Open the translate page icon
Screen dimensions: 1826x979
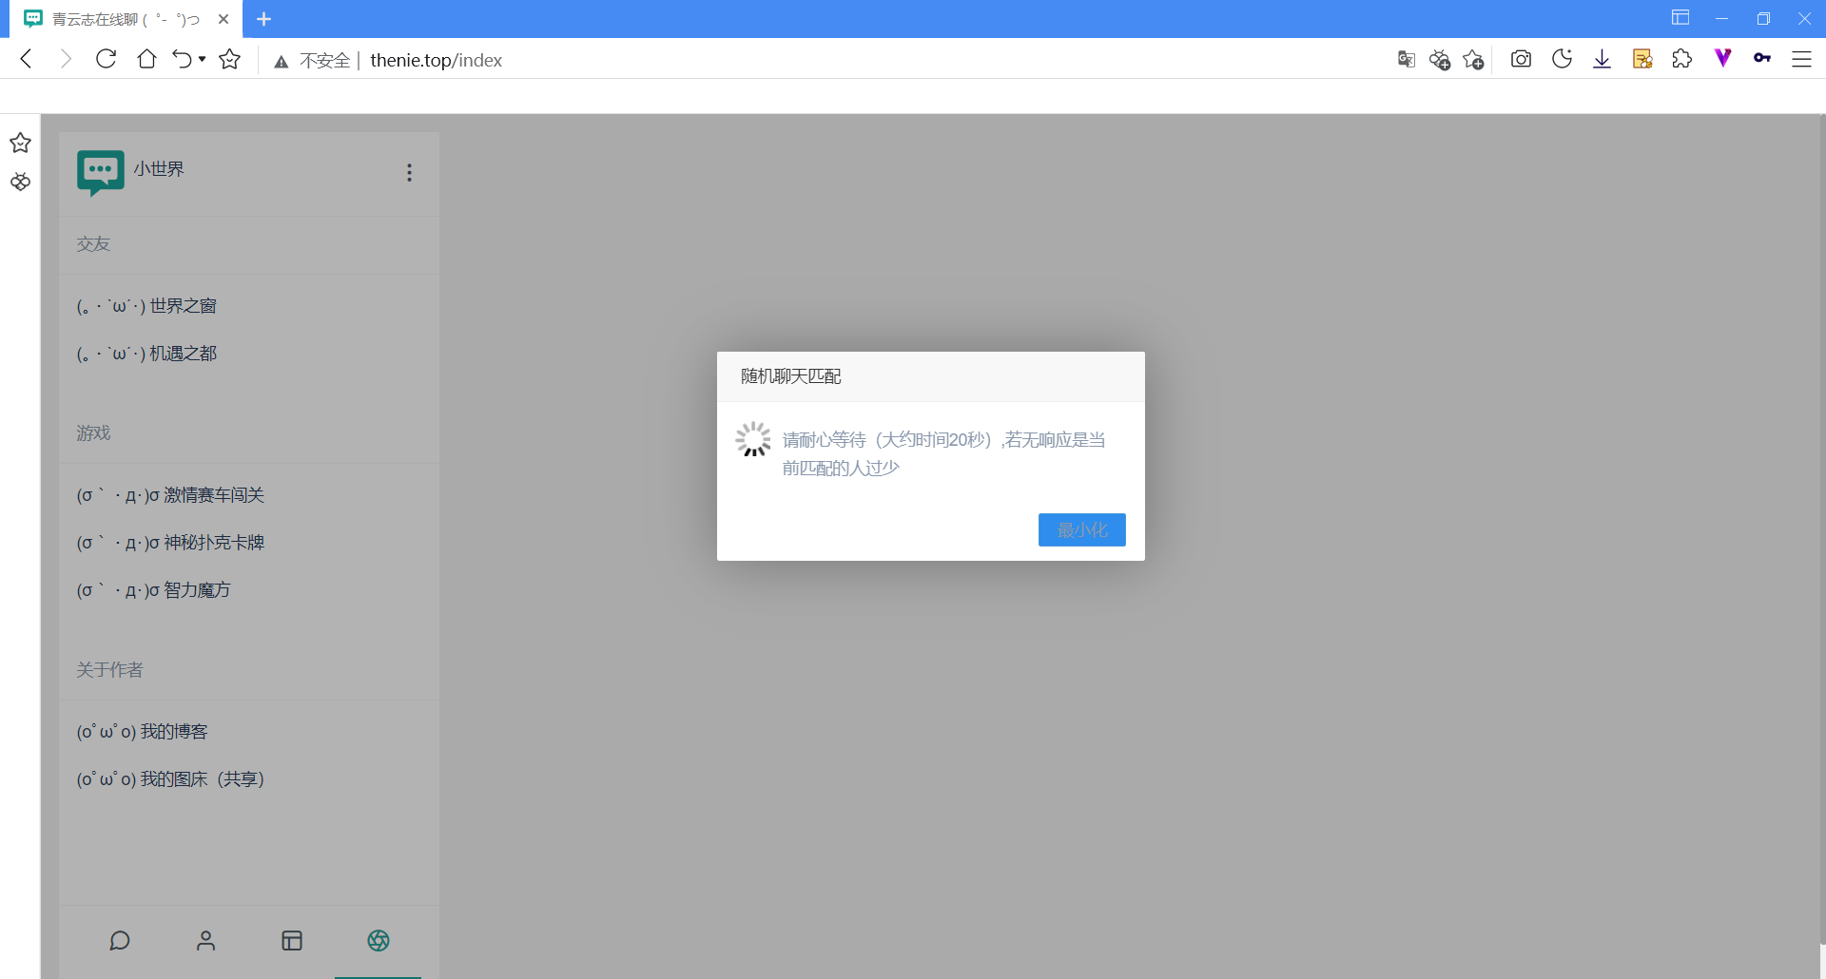tap(1407, 59)
